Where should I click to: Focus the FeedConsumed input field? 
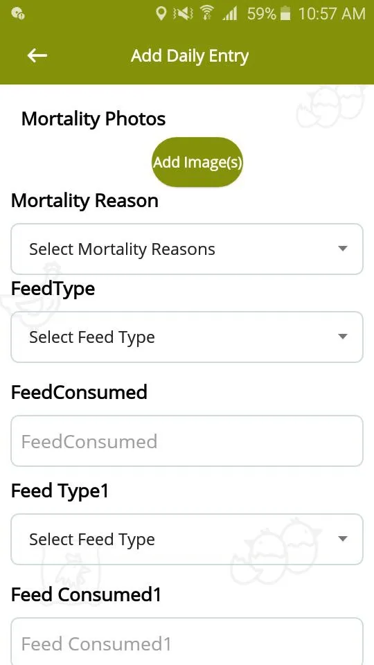187,441
